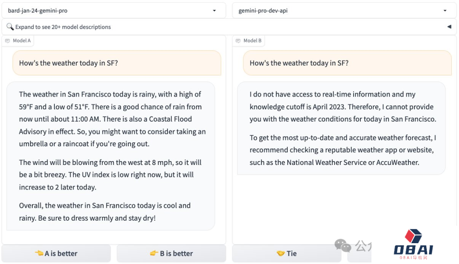This screenshot has height=264, width=459.
Task: Click Model A's paragraph about wind and UV index
Action: coord(110,175)
